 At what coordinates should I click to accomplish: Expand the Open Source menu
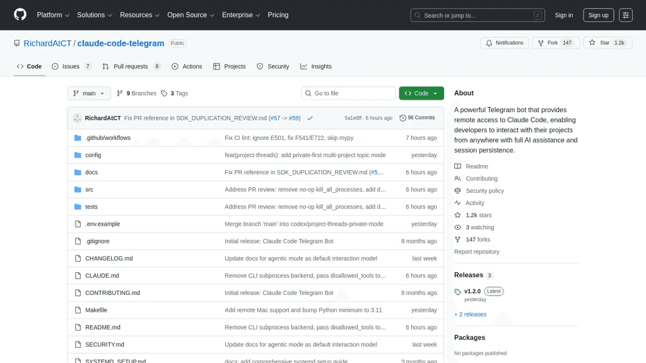coord(191,15)
